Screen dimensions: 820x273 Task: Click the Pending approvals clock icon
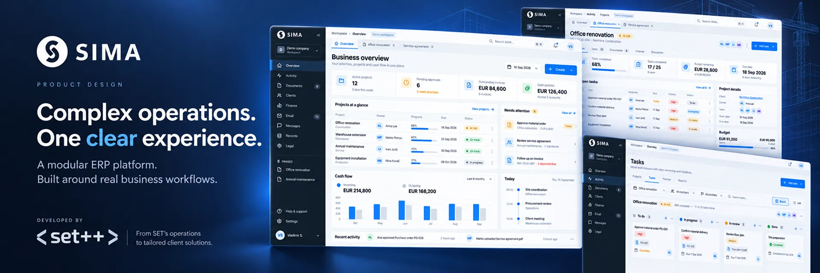pos(406,82)
